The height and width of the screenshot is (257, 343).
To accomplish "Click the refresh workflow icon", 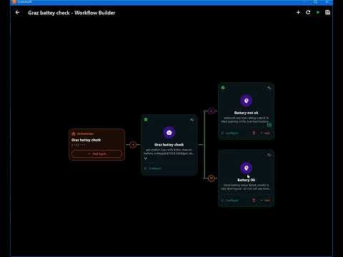I will [308, 12].
